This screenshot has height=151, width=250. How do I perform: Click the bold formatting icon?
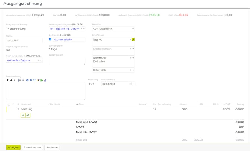(x=8, y=80)
